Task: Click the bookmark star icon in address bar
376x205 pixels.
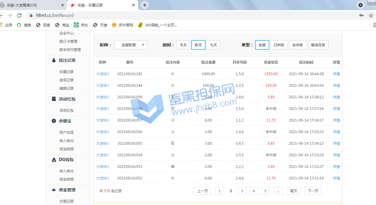Action: 371,15
